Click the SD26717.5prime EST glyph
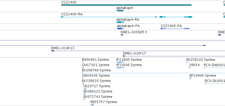Viewport: 225px width, 106px height. pyautogui.click(x=85, y=89)
